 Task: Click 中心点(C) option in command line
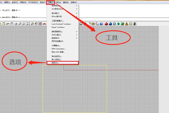click(6, 10)
